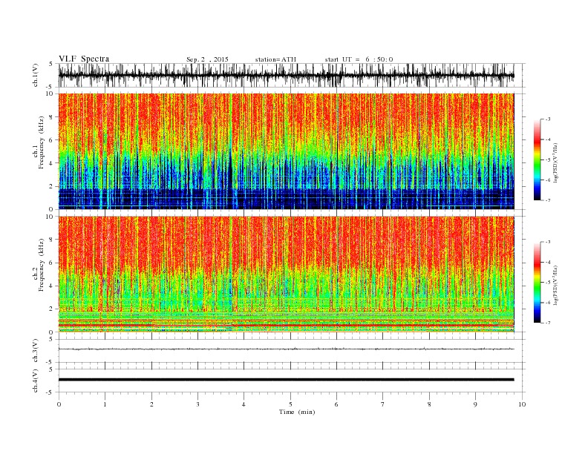Click the ch.2 spectrogram plot
588x454 pixels.
click(286, 274)
